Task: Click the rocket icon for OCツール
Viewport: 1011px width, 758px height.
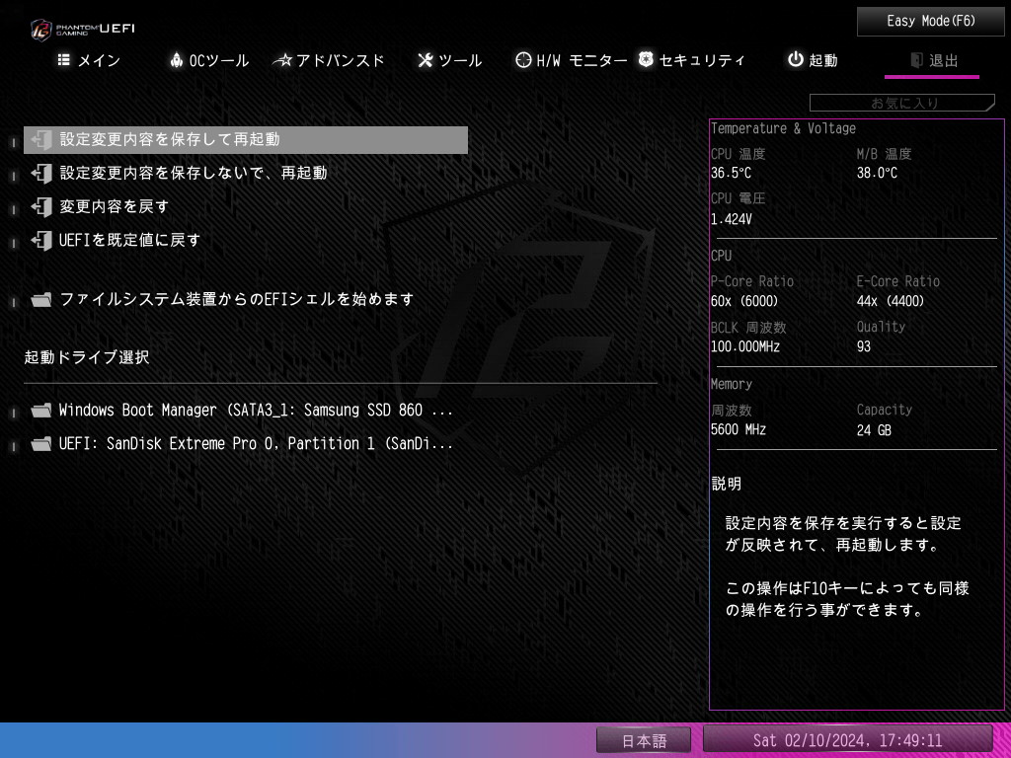Action: pos(176,60)
